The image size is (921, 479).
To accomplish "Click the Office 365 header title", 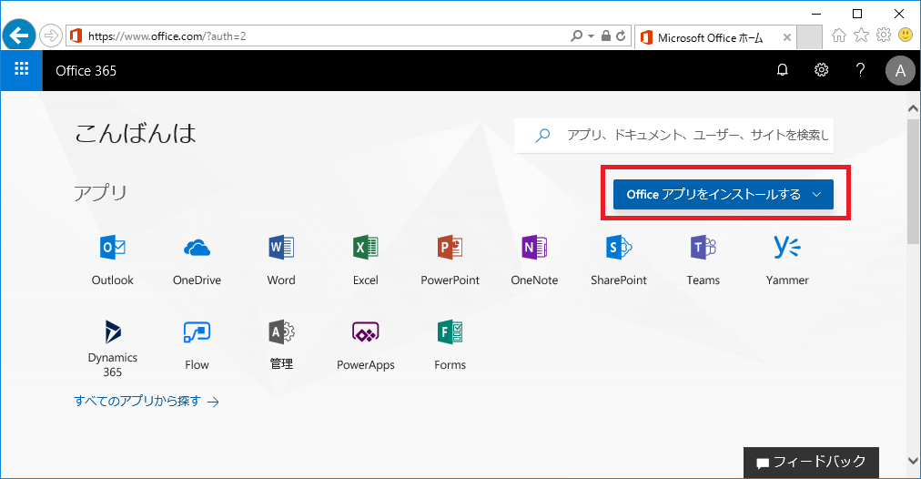I will 86,70.
